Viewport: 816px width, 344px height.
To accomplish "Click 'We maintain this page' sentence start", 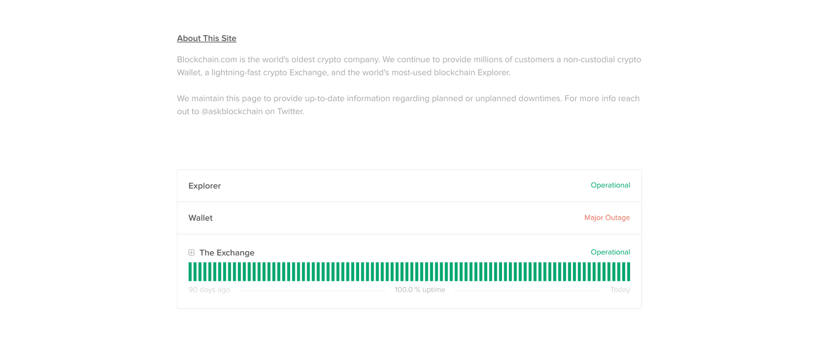I will pyautogui.click(x=218, y=98).
